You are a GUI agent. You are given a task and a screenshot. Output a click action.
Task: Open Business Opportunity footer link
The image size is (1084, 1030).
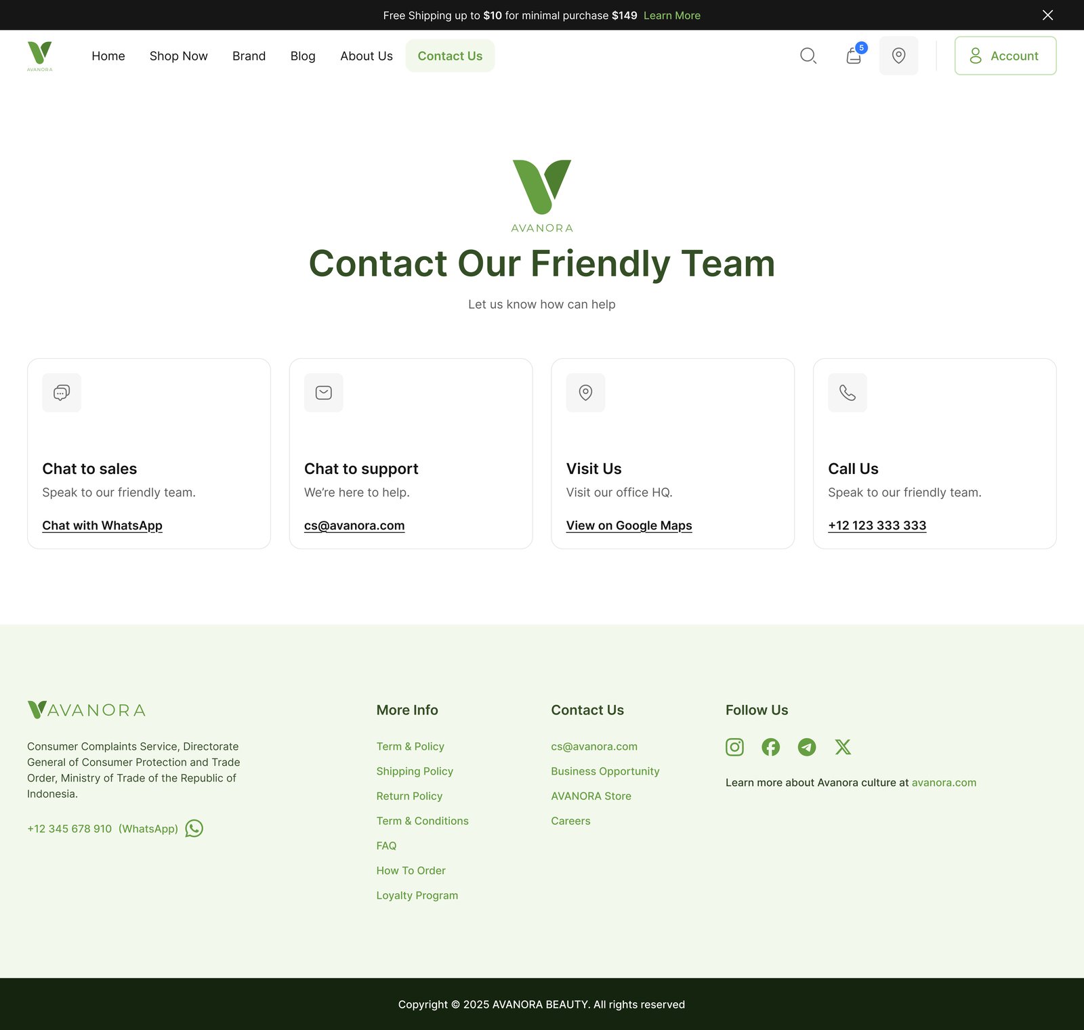point(605,771)
